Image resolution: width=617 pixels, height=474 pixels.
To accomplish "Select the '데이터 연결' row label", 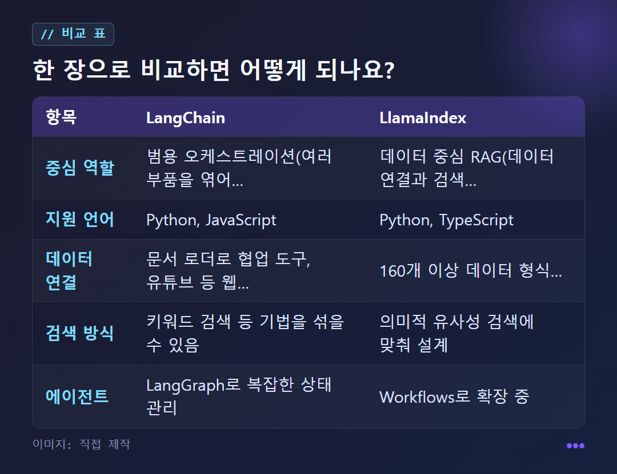I will point(69,270).
